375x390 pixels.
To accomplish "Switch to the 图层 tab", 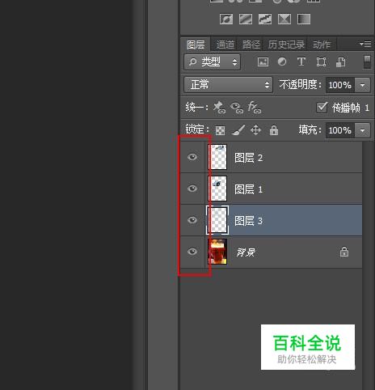I will 196,45.
